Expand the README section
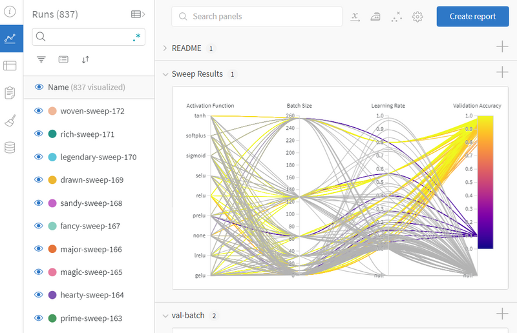This screenshot has width=517, height=333. point(165,48)
